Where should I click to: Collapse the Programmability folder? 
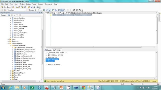[8, 43]
